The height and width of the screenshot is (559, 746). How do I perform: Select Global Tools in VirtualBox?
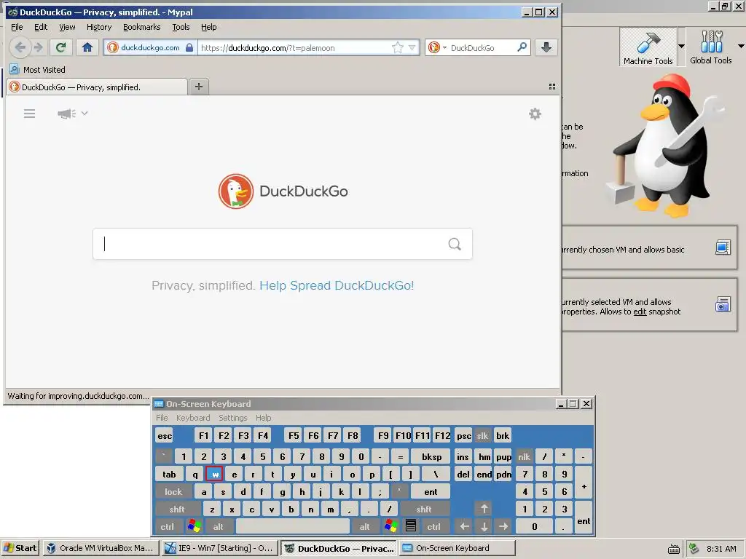pos(711,46)
